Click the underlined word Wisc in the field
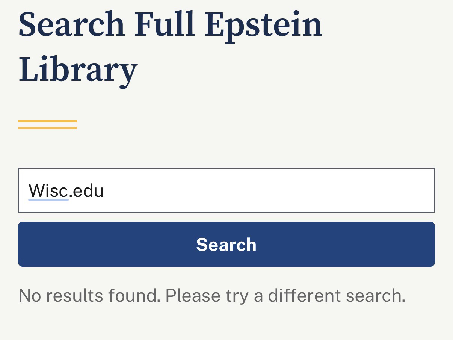This screenshot has height=340, width=453. pyautogui.click(x=48, y=191)
